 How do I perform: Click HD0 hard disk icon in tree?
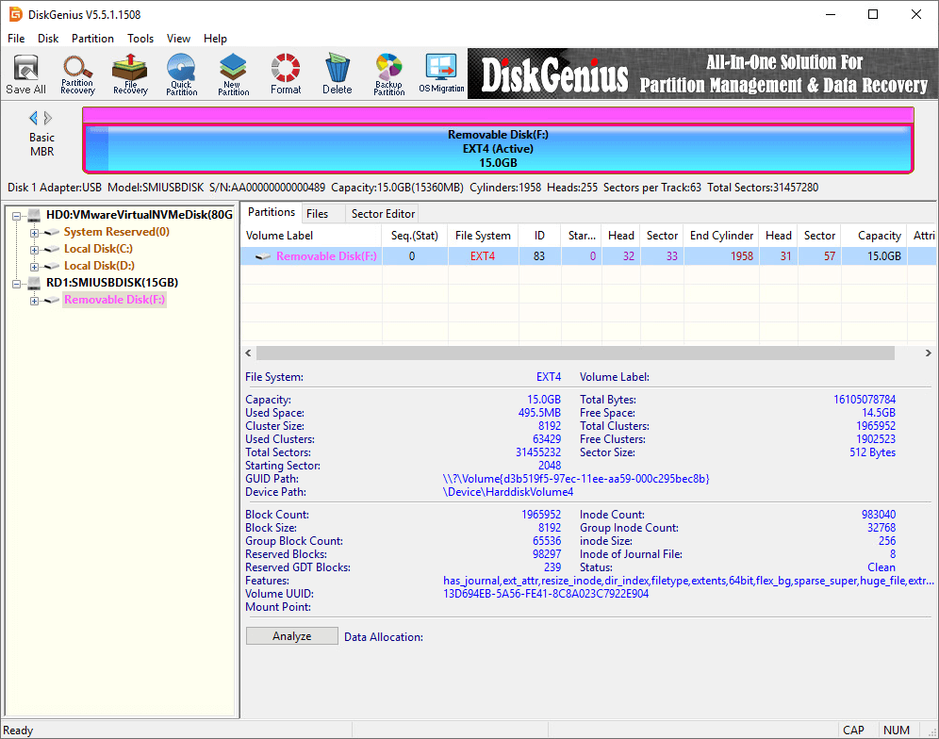34,215
